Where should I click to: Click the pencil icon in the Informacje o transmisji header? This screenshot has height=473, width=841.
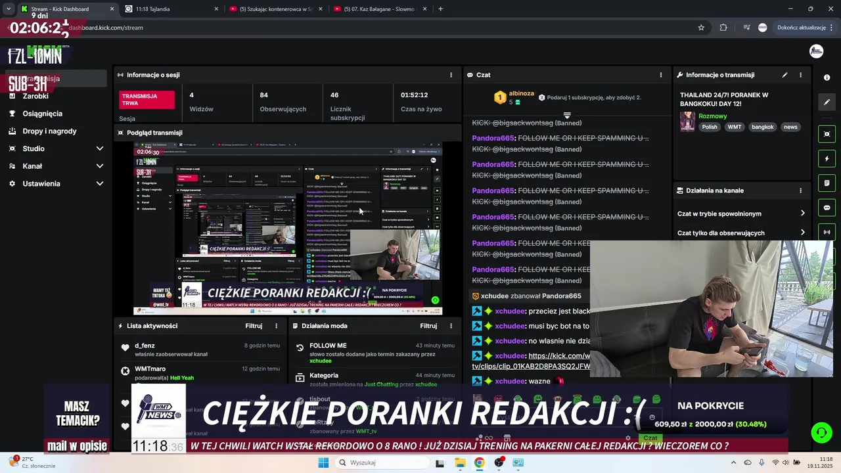784,75
